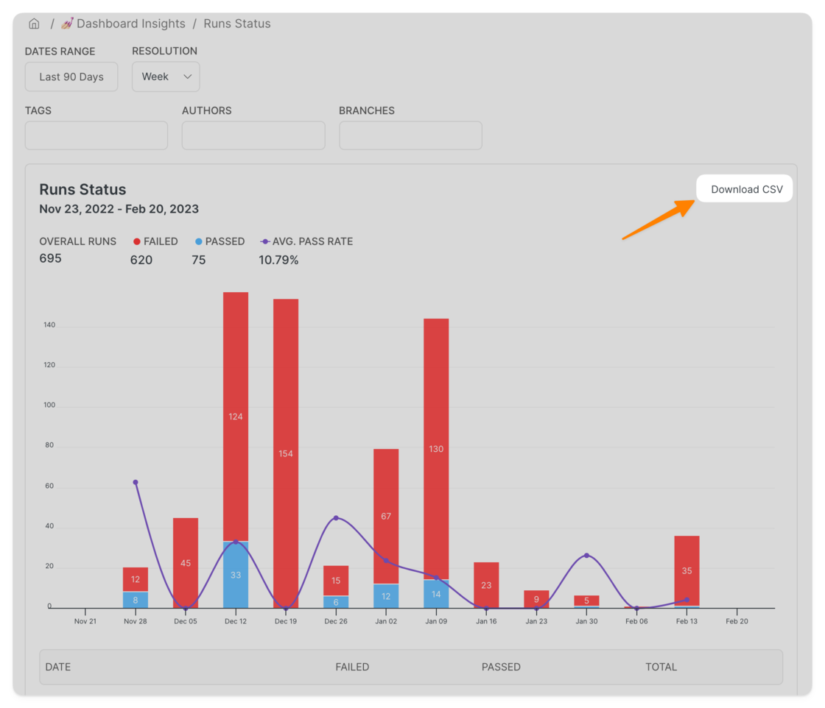Click the blue 33 passed bar segment

click(x=236, y=575)
